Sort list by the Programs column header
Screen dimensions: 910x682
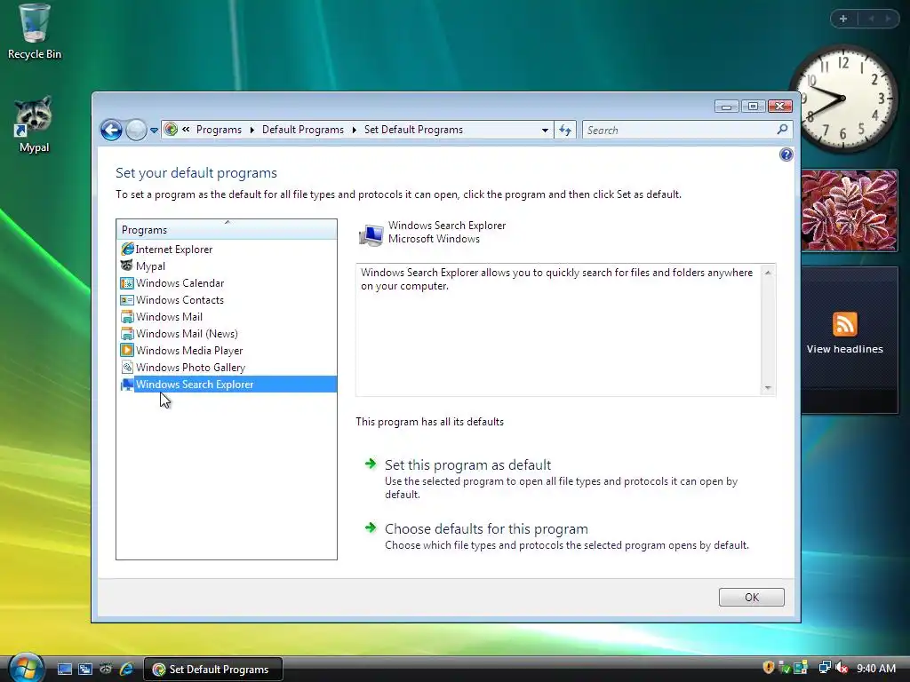click(227, 230)
